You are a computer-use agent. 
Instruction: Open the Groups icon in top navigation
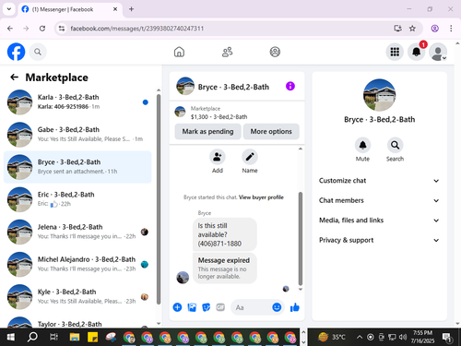[x=275, y=52]
